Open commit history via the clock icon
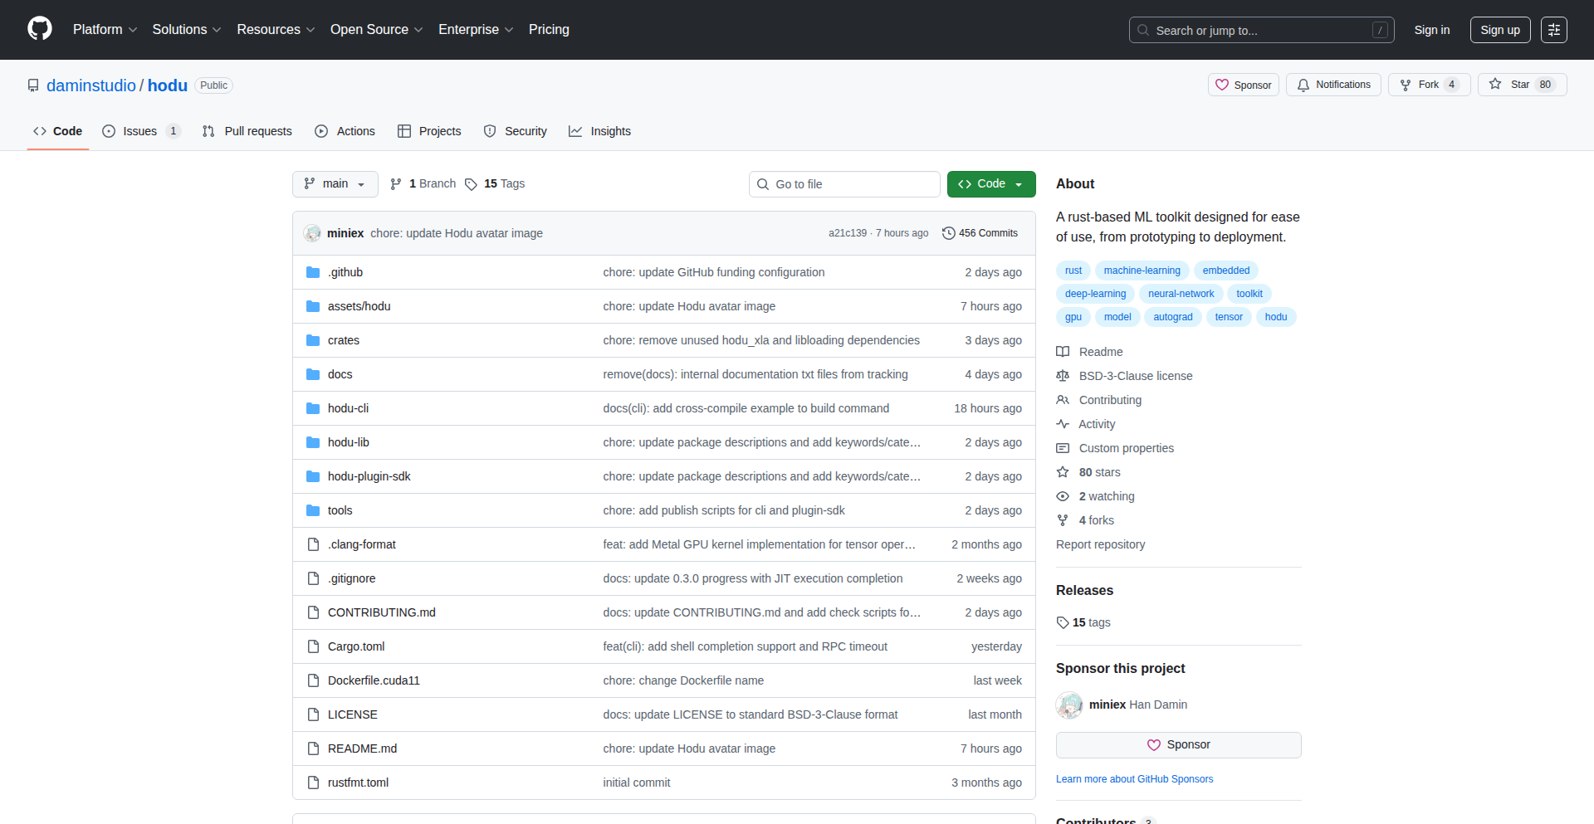 coord(949,233)
